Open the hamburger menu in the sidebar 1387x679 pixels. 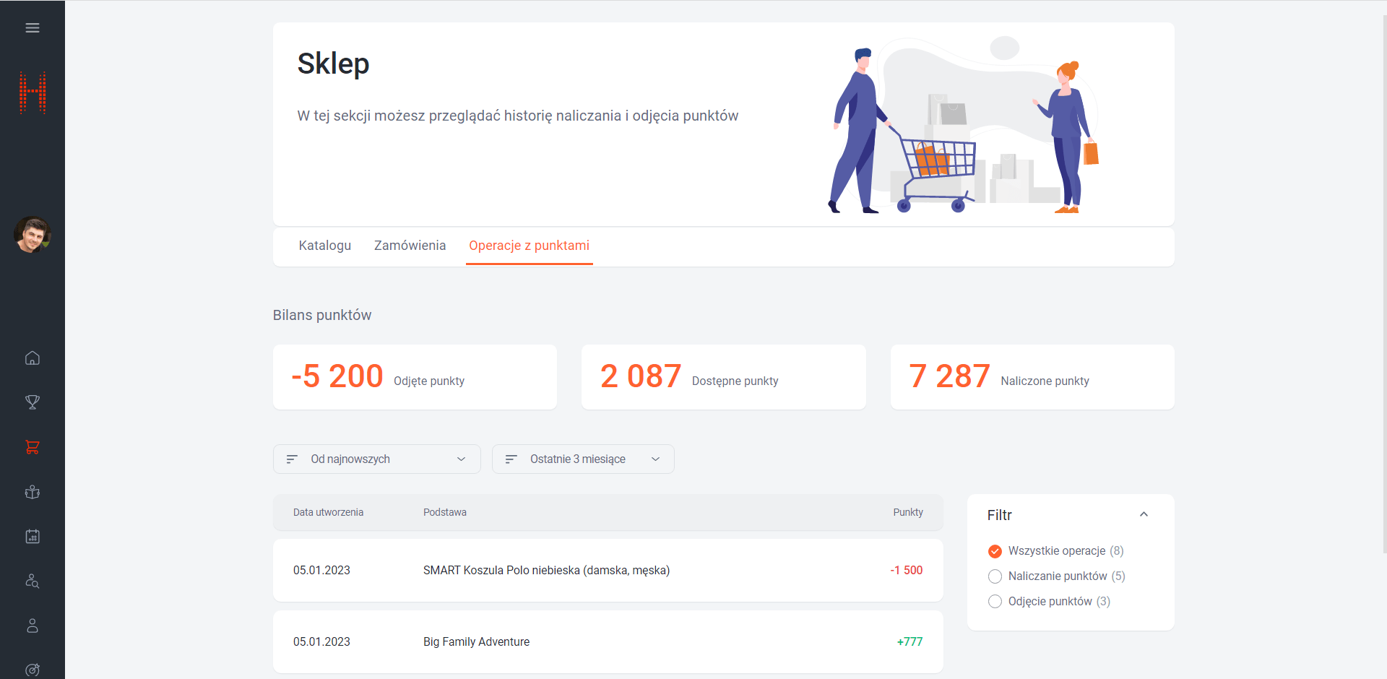click(33, 28)
